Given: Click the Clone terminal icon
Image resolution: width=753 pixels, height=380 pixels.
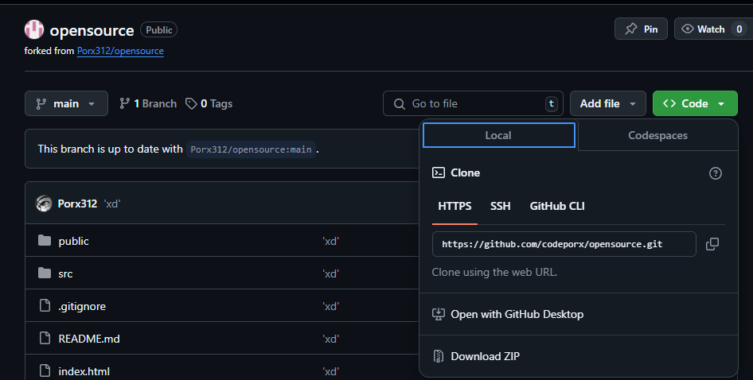Looking at the screenshot, I should coord(439,173).
